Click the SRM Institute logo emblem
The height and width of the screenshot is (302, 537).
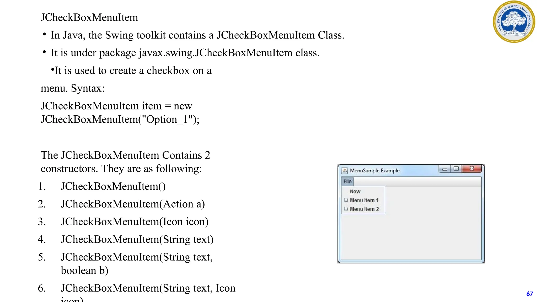point(514,22)
